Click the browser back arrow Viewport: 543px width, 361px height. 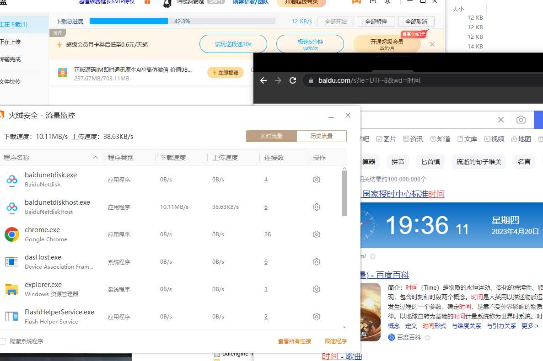pos(263,80)
